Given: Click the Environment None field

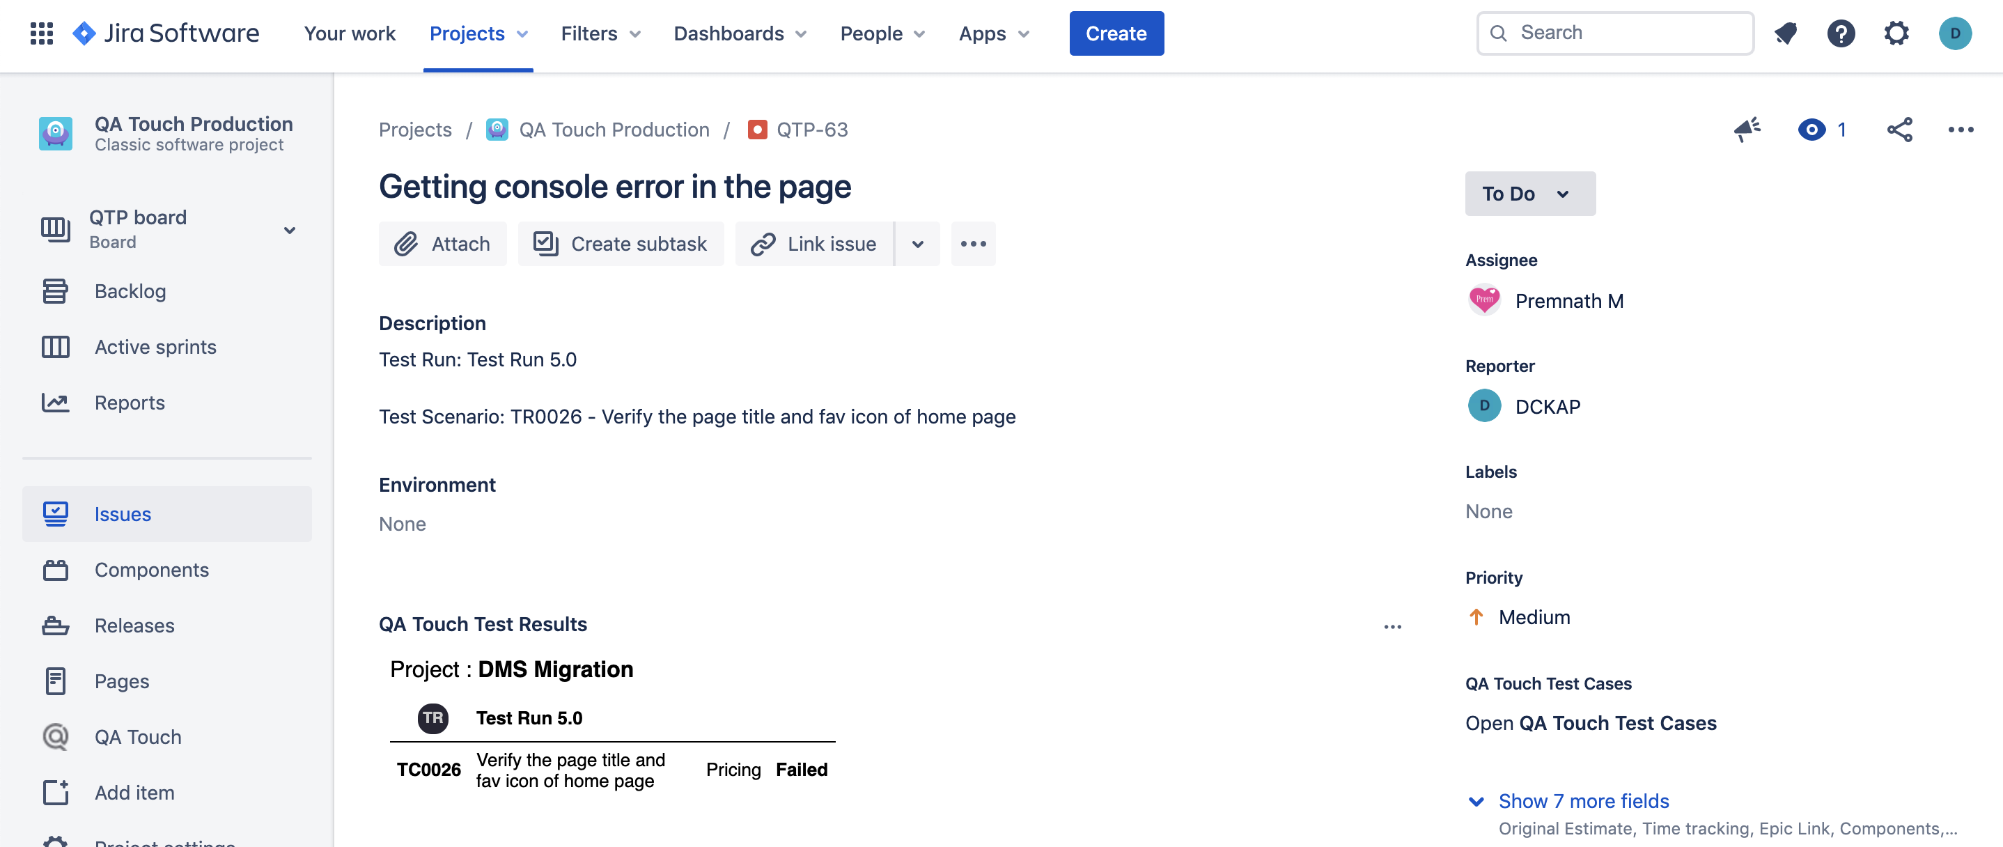Looking at the screenshot, I should click(x=402, y=524).
